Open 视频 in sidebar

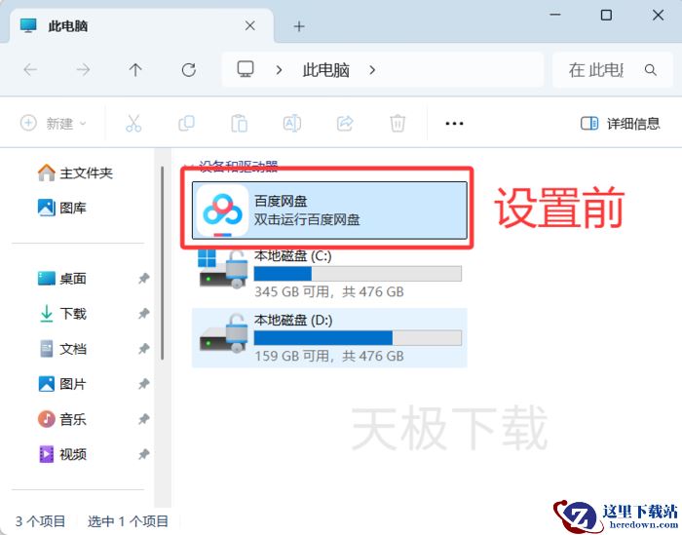click(61, 454)
